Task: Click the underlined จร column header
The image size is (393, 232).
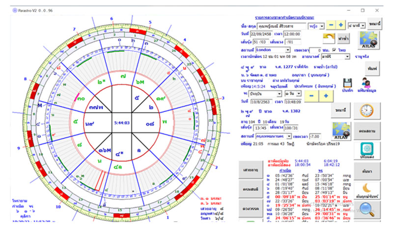Action: click(320, 171)
